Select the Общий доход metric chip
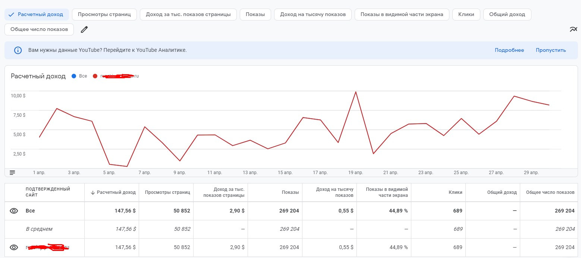Screen dimensions: 581x258 507,15
